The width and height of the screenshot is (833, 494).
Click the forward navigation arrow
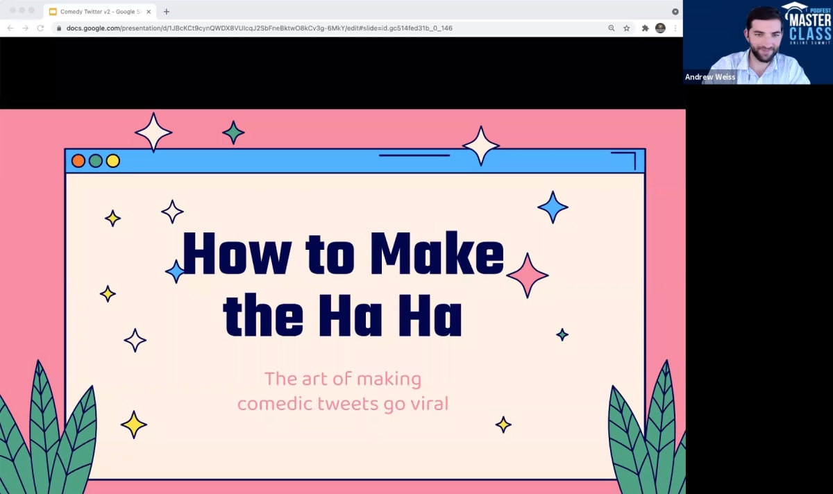26,28
